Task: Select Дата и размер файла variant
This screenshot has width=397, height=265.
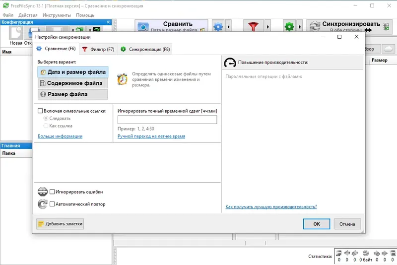Action: coord(73,72)
